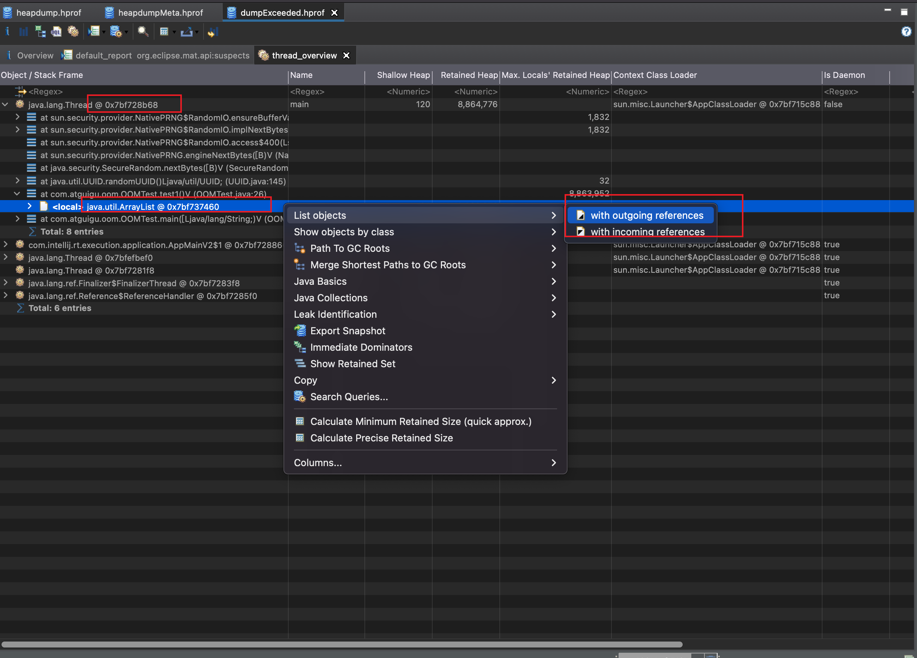Image resolution: width=917 pixels, height=658 pixels.
Task: Click the Path To GC Roots icon
Action: (x=300, y=248)
